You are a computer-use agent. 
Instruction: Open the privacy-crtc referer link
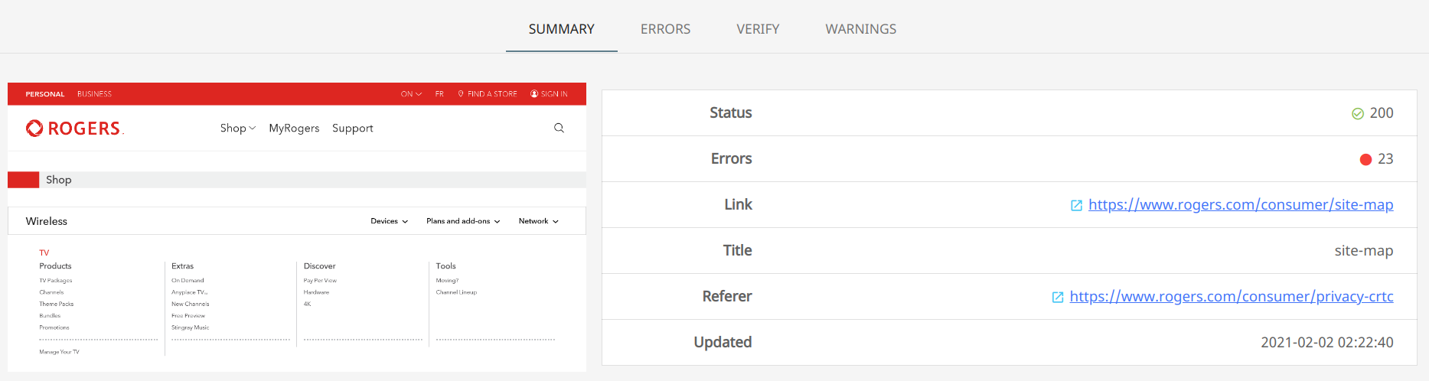pyautogui.click(x=1232, y=296)
